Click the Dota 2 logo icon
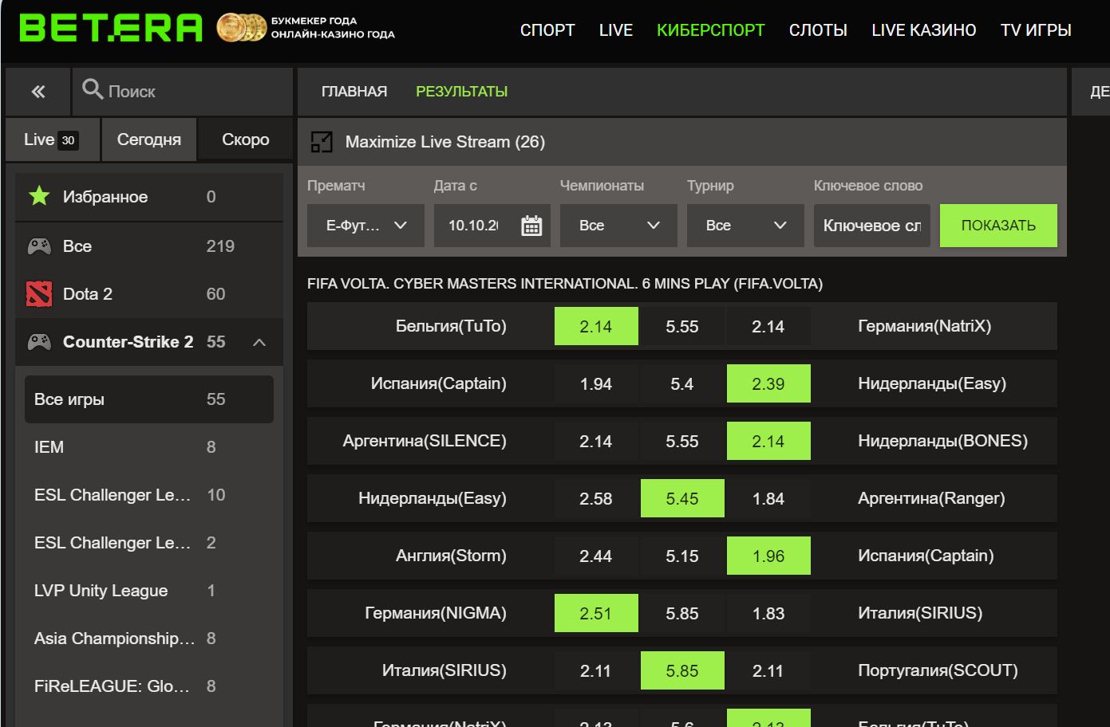 point(39,294)
